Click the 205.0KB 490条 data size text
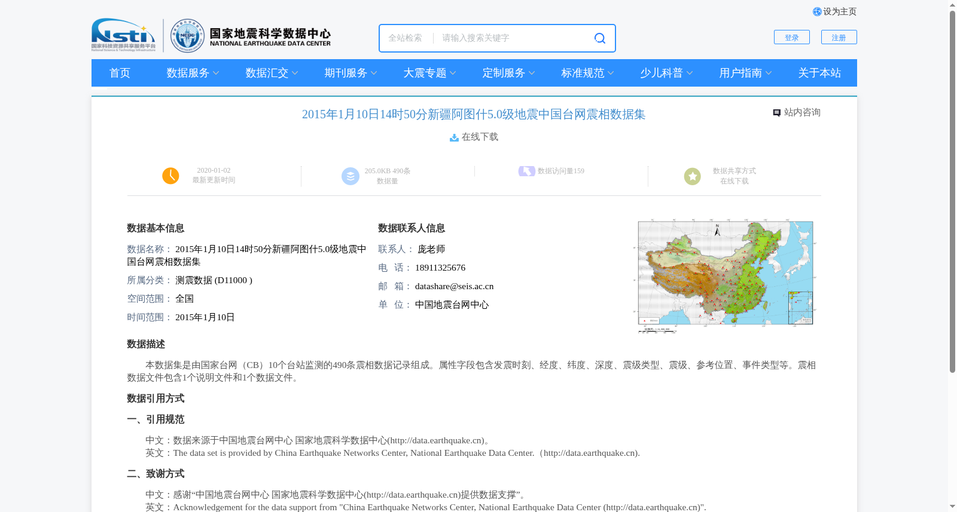The width and height of the screenshot is (957, 512). tap(388, 171)
